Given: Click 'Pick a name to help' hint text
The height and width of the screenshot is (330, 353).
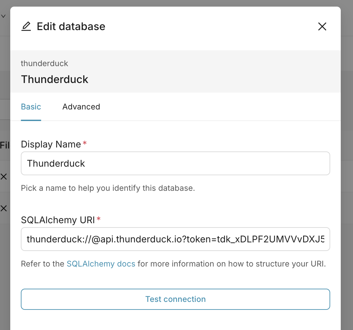Looking at the screenshot, I should pos(108,188).
